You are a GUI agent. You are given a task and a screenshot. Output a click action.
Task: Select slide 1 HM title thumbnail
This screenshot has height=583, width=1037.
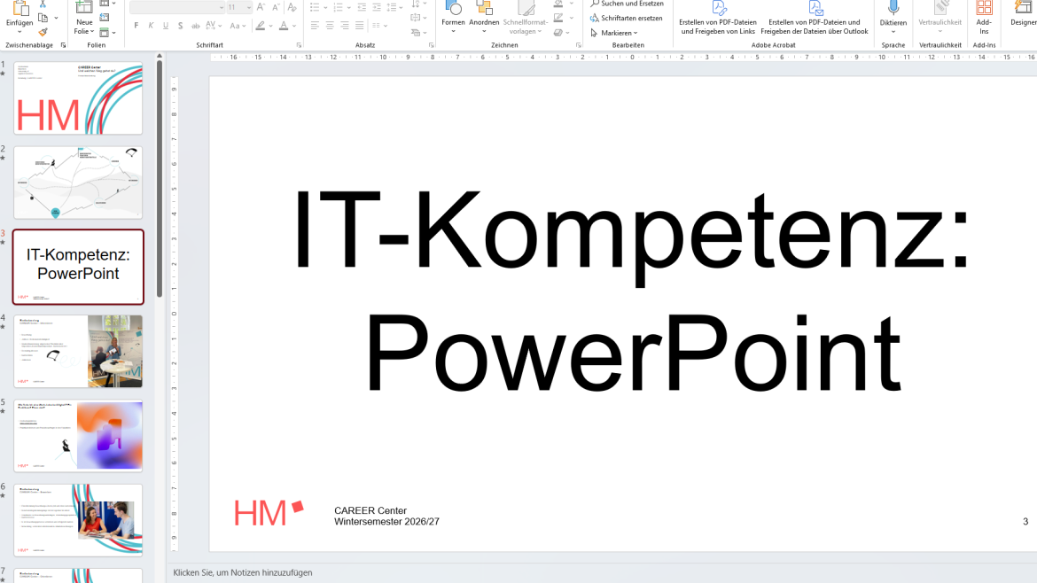click(x=78, y=98)
